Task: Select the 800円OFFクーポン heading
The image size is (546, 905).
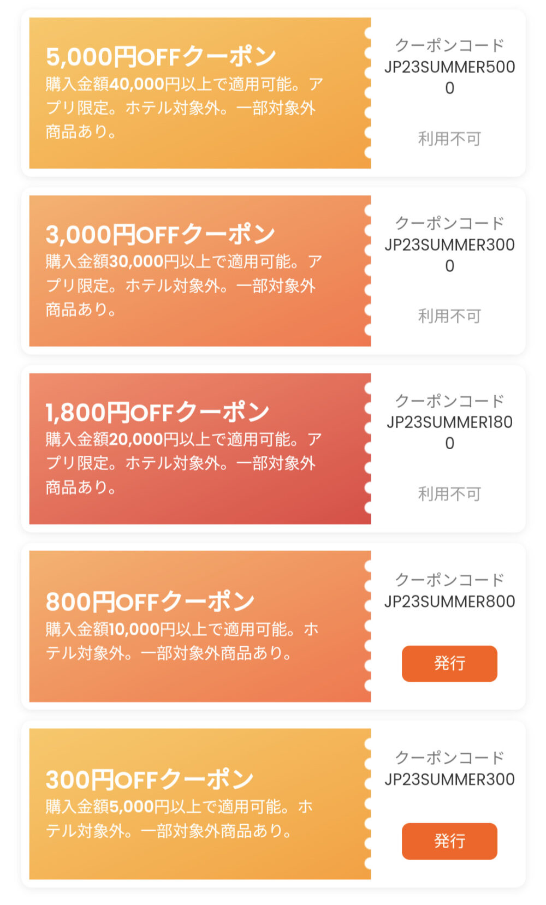Action: (x=150, y=602)
